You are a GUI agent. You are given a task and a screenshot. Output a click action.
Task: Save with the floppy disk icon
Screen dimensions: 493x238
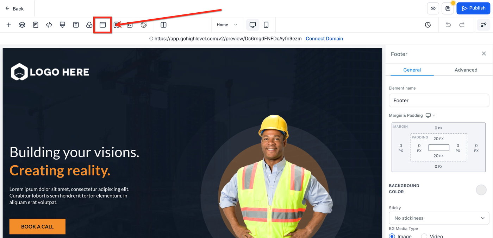pos(448,8)
